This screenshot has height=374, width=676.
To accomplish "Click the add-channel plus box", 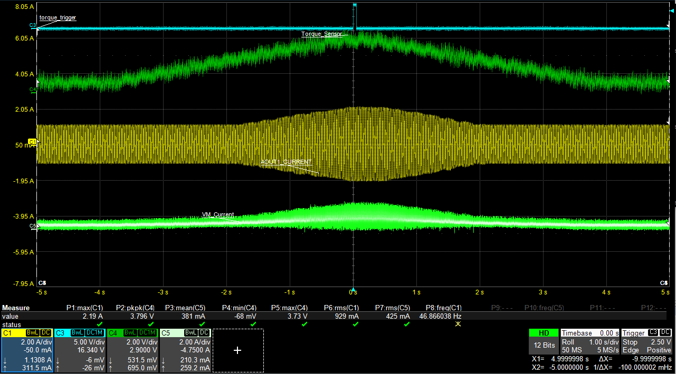I will (x=237, y=350).
